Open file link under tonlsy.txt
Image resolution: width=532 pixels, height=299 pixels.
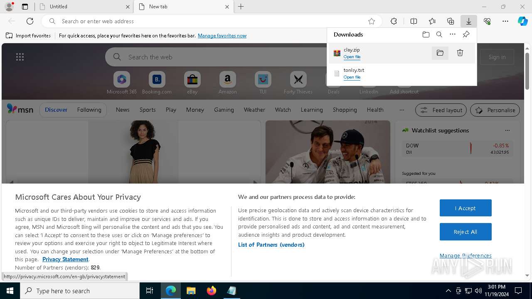point(352,77)
